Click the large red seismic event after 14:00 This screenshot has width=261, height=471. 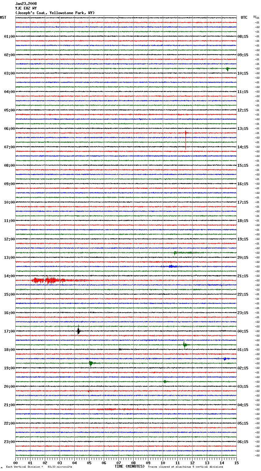click(x=60, y=280)
